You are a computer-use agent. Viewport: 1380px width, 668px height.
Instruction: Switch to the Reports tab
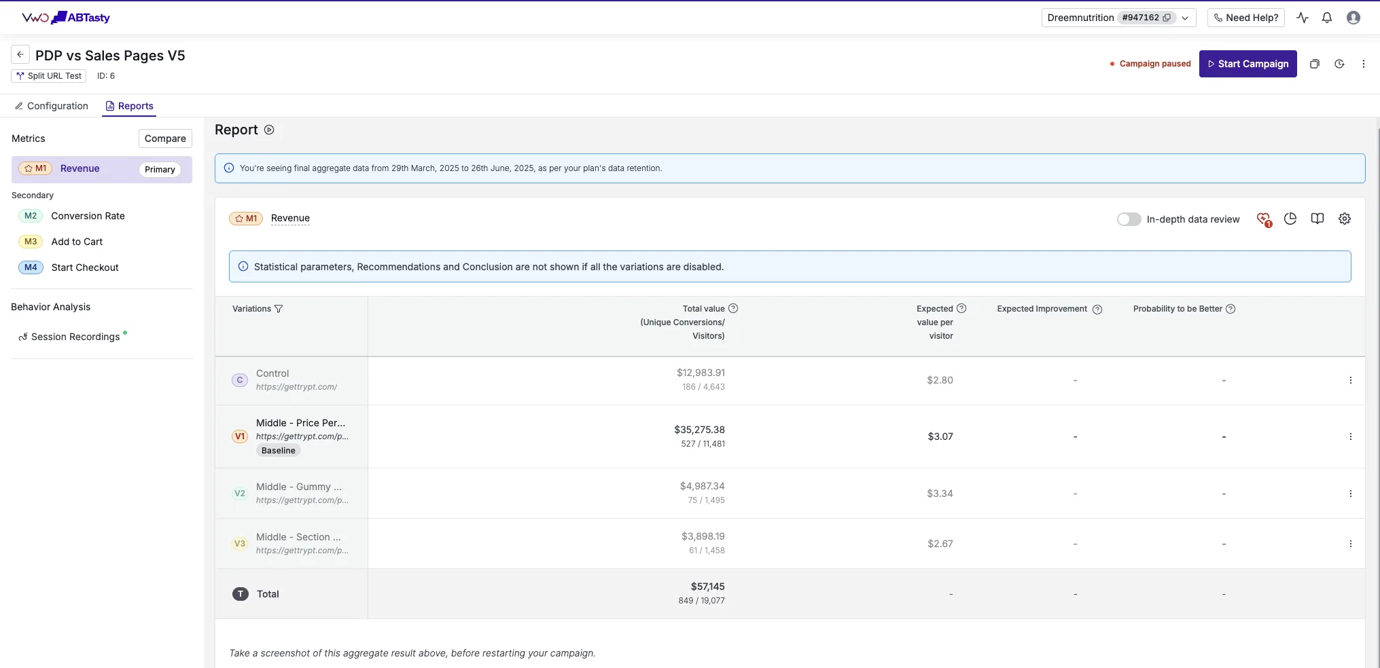pos(129,106)
